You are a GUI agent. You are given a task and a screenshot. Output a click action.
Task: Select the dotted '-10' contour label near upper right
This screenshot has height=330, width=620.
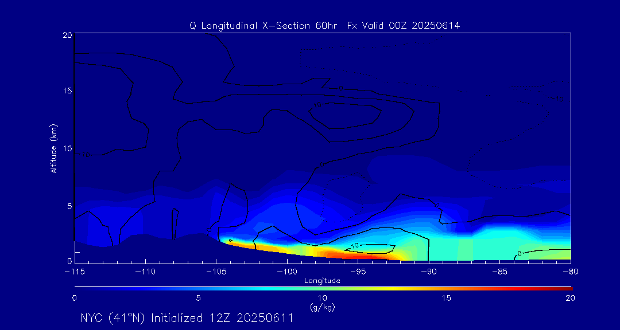coord(557,99)
